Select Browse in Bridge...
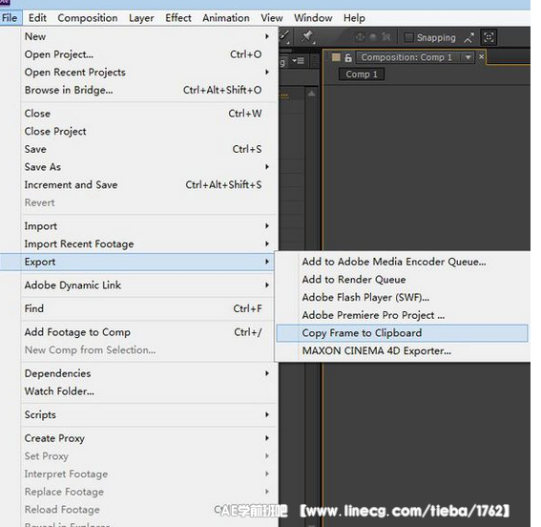The image size is (541, 527). [148, 90]
